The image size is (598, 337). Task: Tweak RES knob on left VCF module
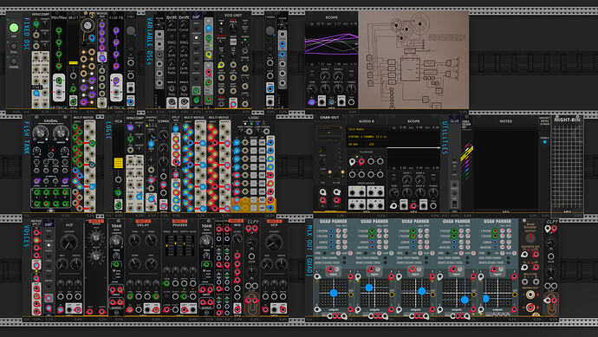(x=62, y=263)
